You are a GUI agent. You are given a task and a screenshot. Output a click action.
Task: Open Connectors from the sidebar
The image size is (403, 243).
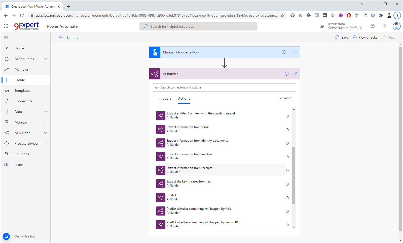[23, 101]
